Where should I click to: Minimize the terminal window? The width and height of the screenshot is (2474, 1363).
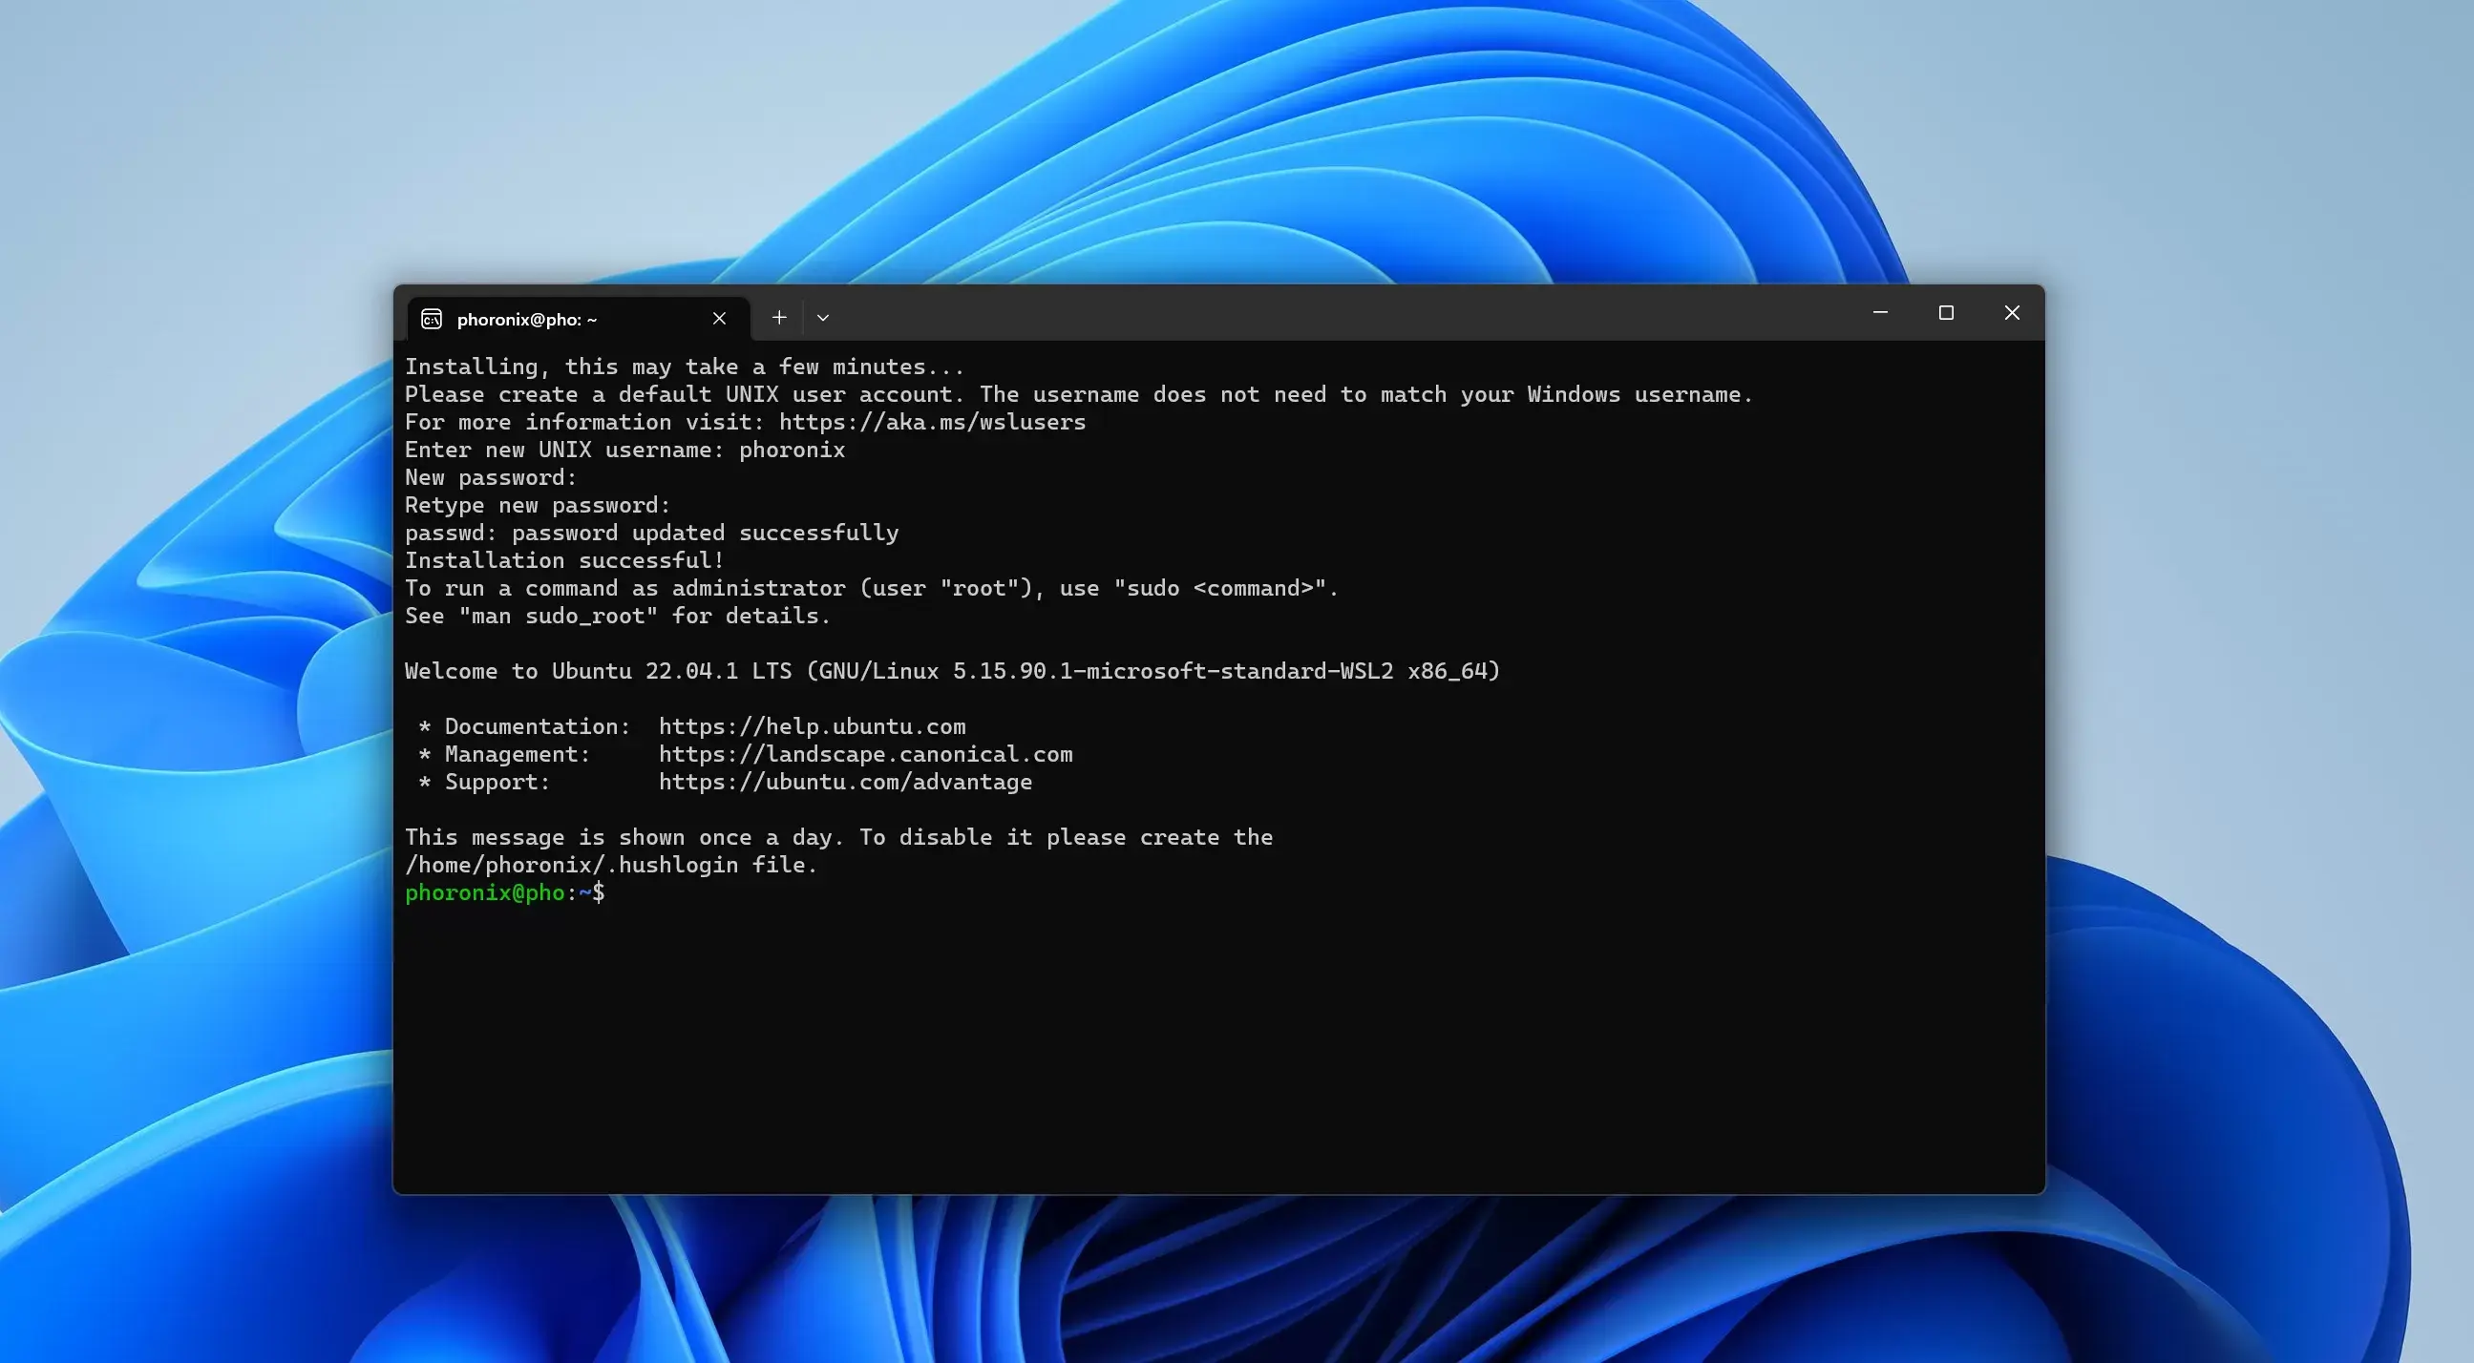click(1880, 313)
